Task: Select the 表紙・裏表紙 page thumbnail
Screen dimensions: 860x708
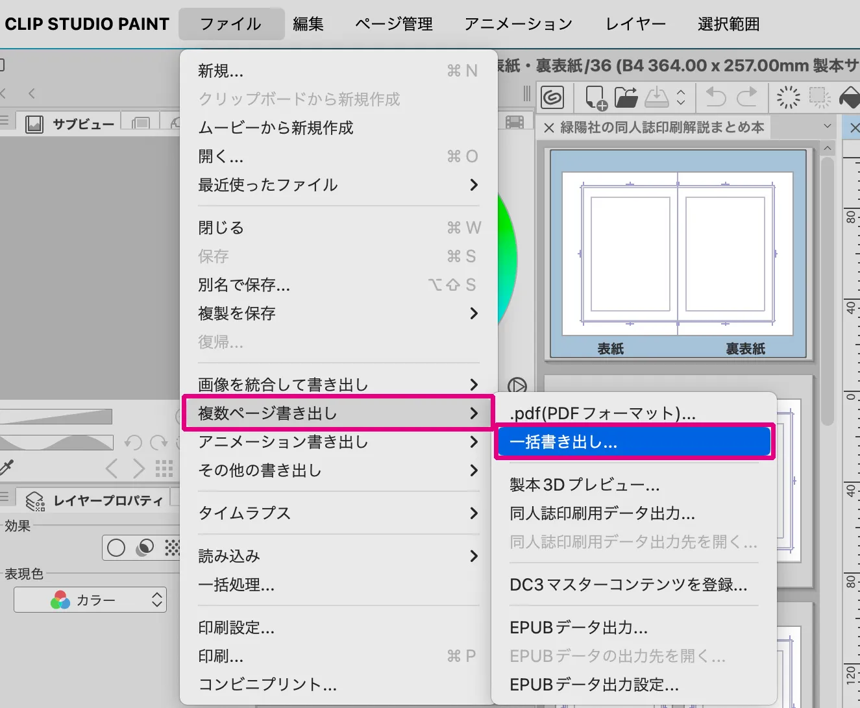Action: click(678, 254)
